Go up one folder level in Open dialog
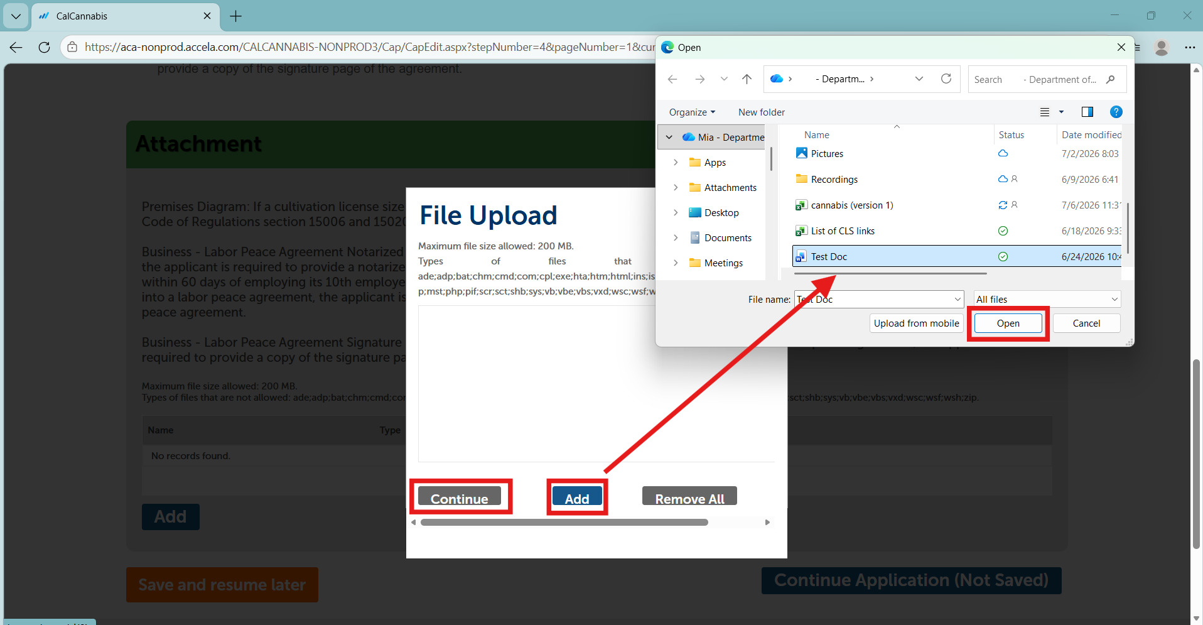 (747, 79)
